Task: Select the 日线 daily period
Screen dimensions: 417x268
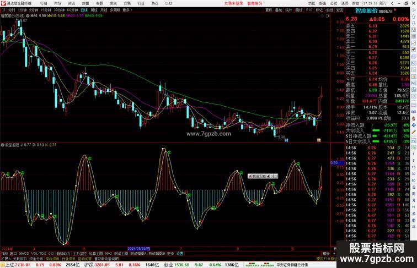Action: (84, 10)
